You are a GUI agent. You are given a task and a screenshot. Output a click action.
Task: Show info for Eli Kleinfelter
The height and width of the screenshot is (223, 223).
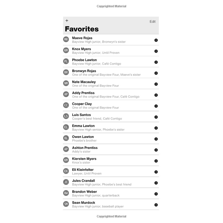[156, 172]
